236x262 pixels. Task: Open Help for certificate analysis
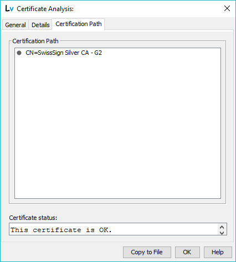[218, 252]
